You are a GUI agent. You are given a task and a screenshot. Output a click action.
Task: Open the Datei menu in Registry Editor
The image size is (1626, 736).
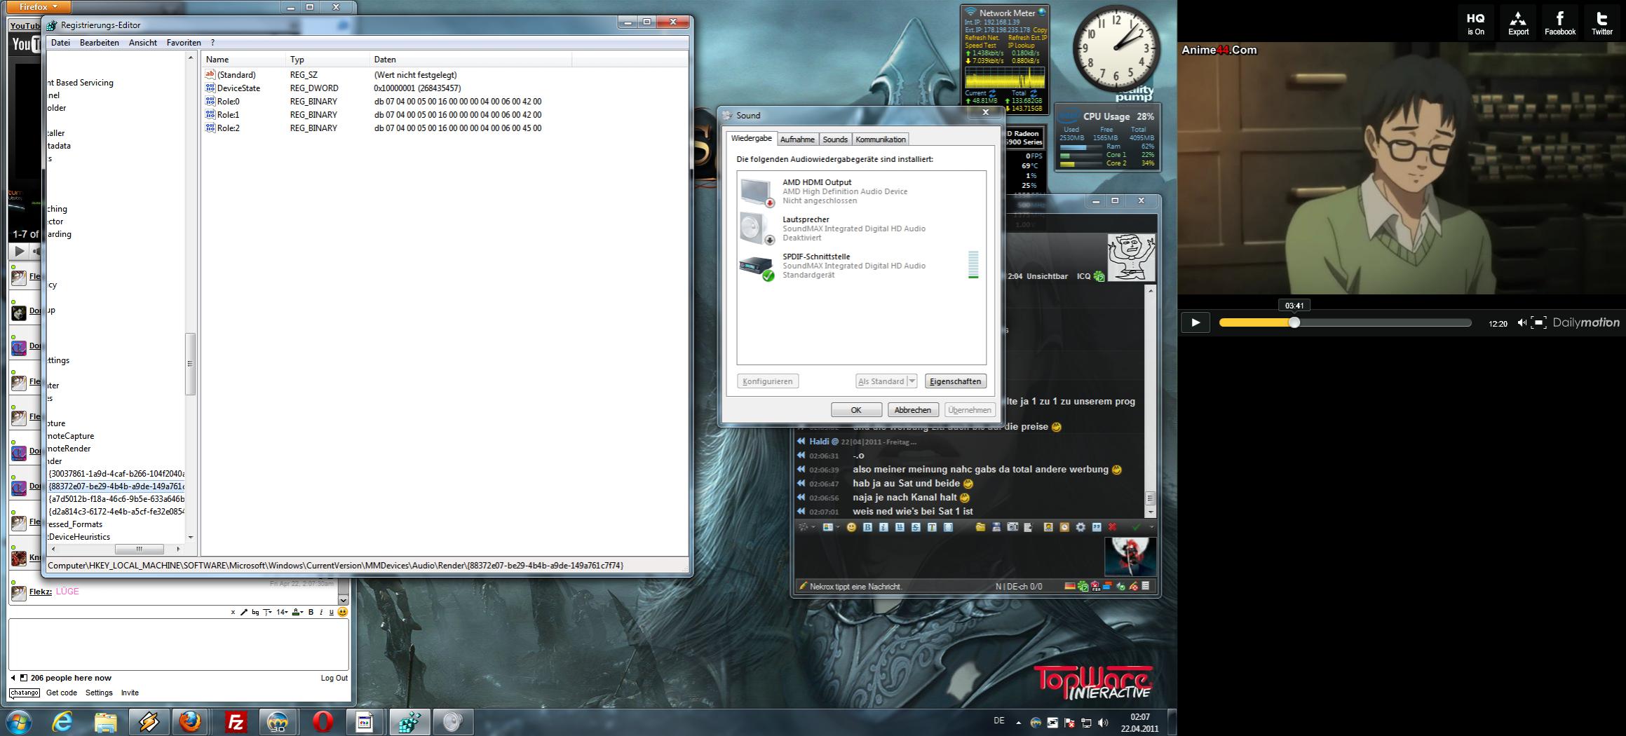pos(60,43)
